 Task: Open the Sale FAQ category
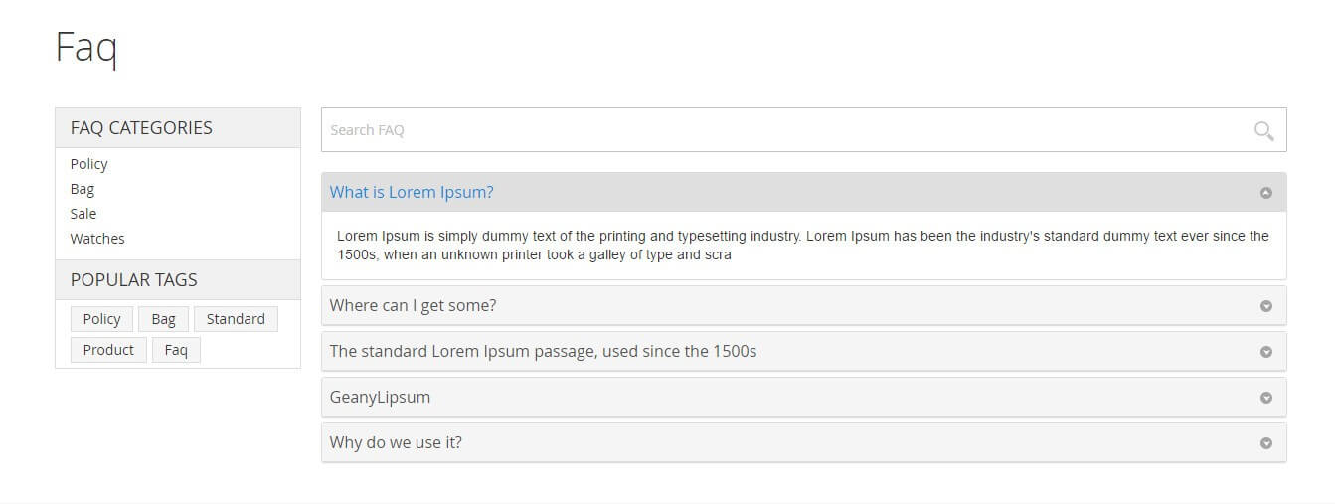tap(83, 214)
